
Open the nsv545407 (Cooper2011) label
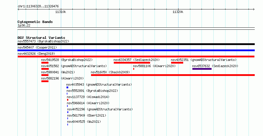[x=37, y=47]
